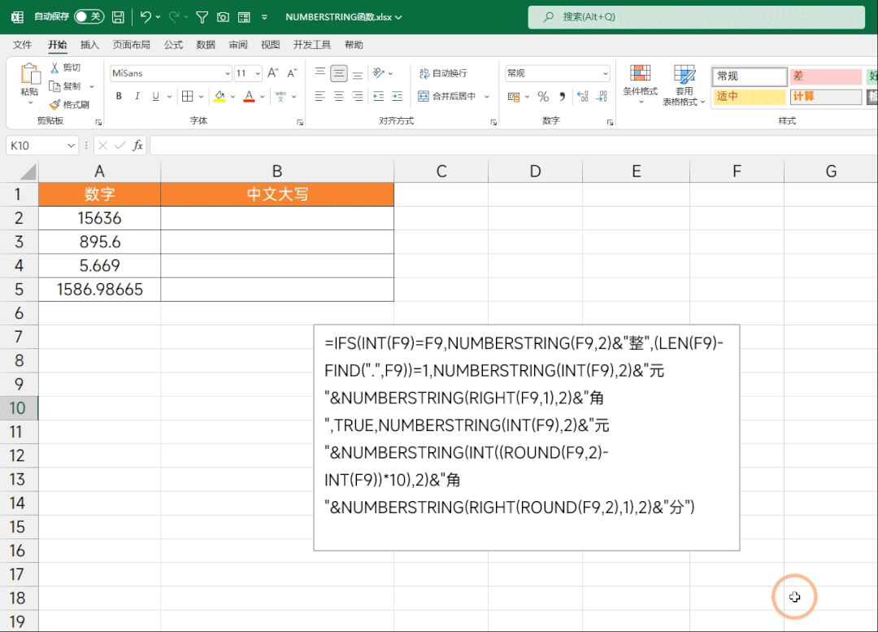Viewport: 878px width, 632px height.
Task: Apply yellow fill color bucket
Action: 219,96
